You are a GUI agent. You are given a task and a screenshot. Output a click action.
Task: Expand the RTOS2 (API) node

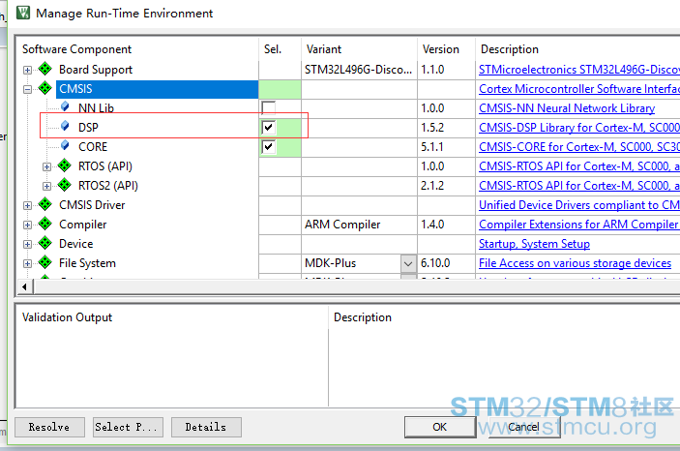pyautogui.click(x=46, y=186)
